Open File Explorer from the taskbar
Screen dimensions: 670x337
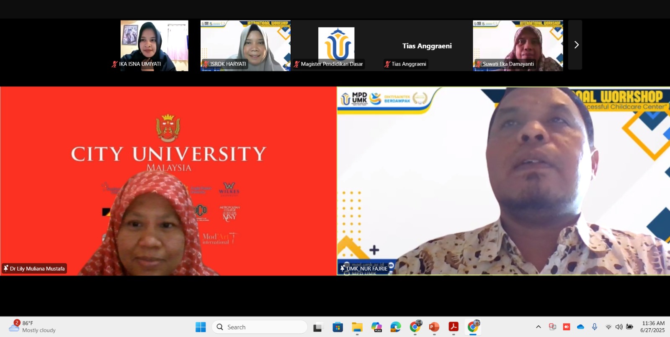coord(357,327)
